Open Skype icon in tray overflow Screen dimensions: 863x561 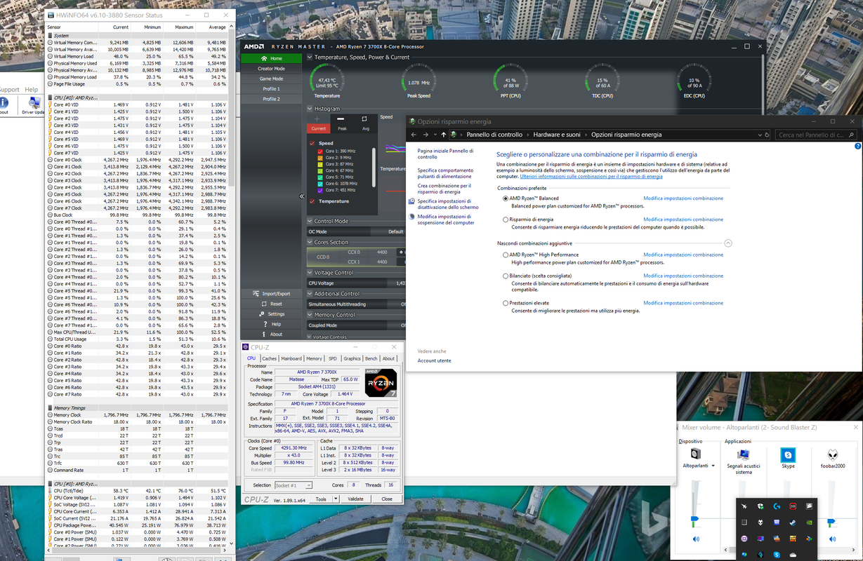click(777, 555)
